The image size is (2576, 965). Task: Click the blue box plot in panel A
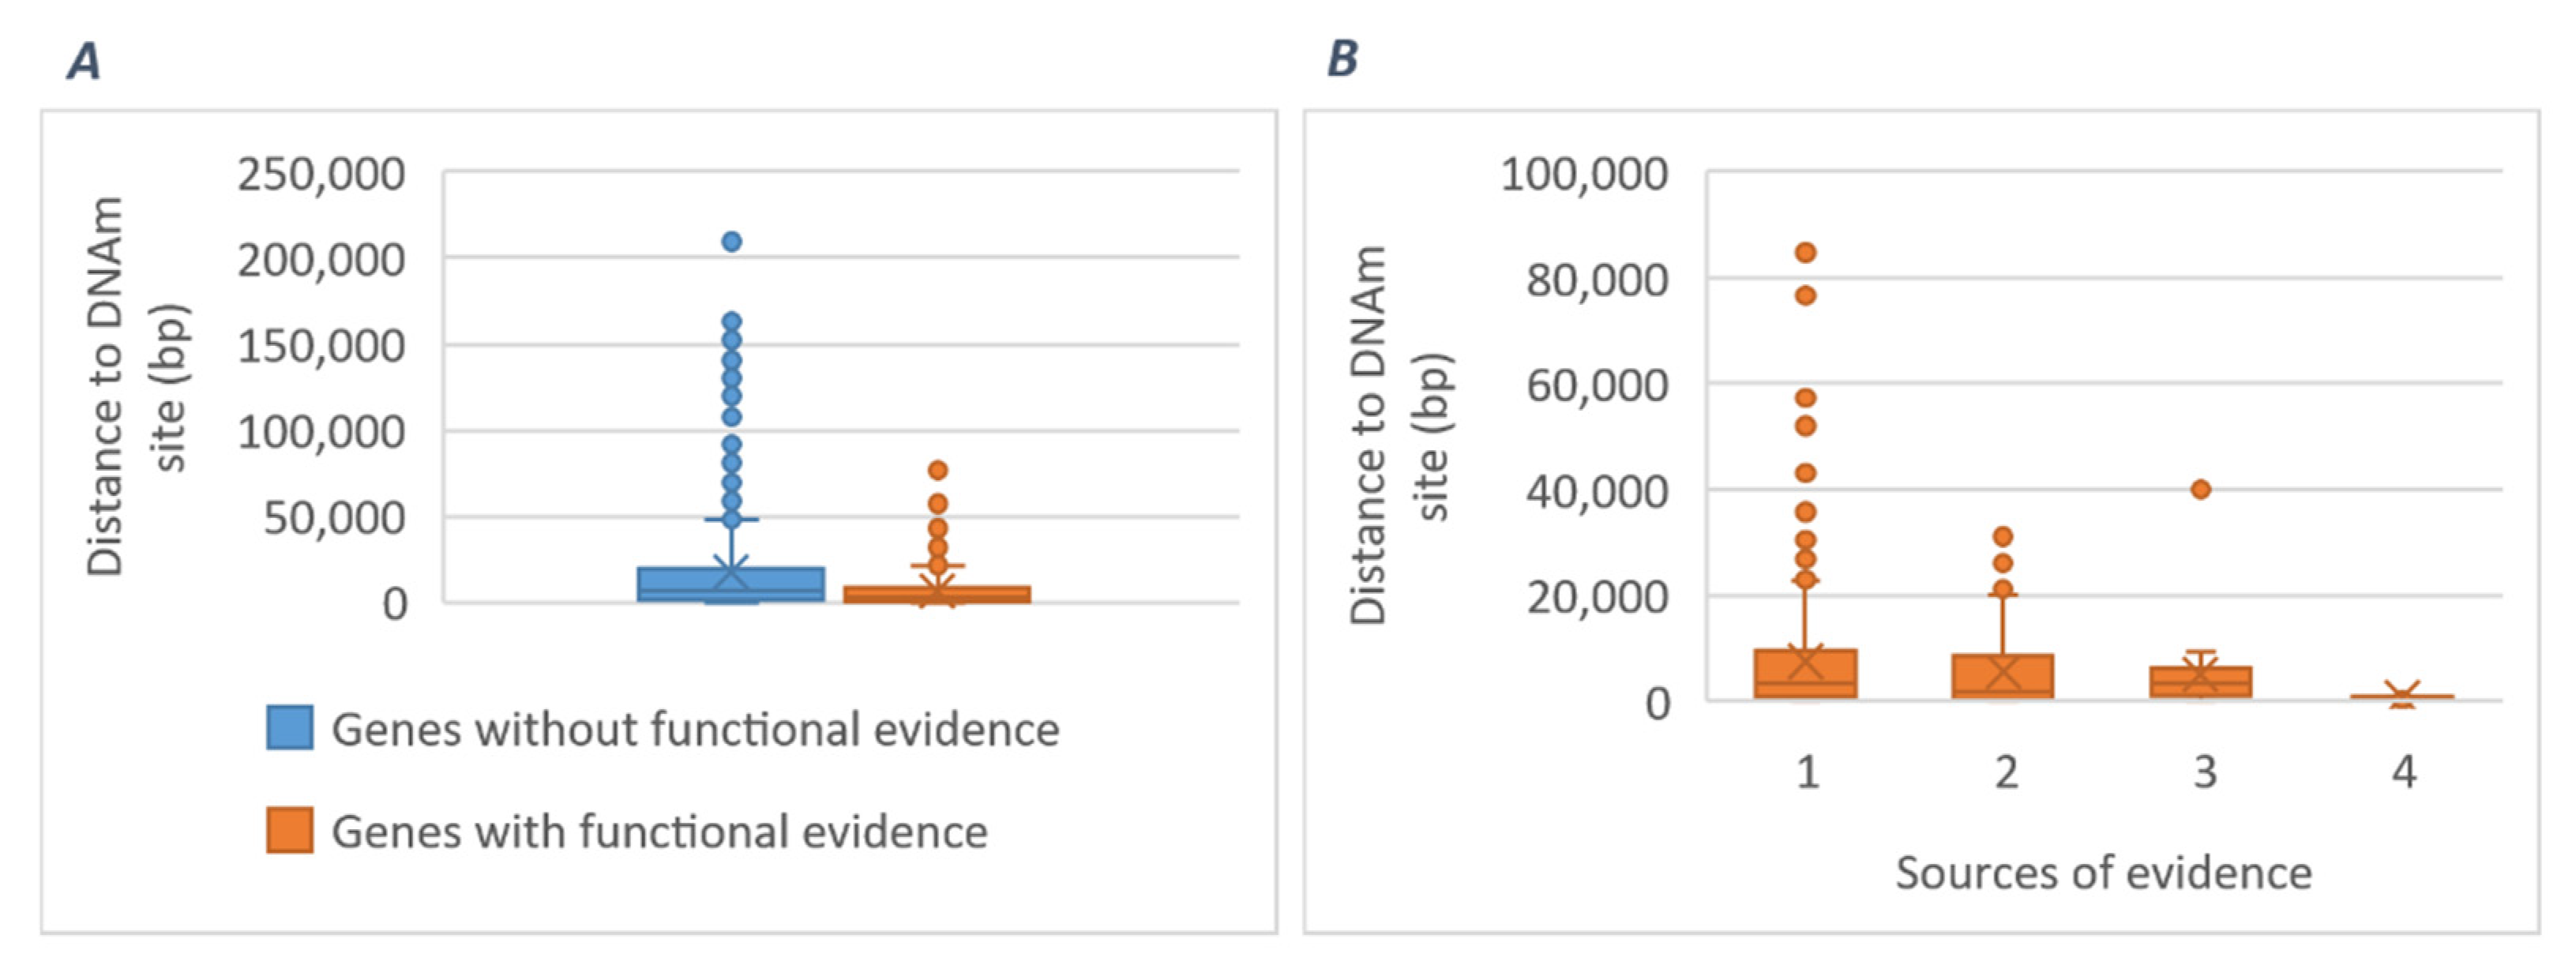pyautogui.click(x=731, y=584)
